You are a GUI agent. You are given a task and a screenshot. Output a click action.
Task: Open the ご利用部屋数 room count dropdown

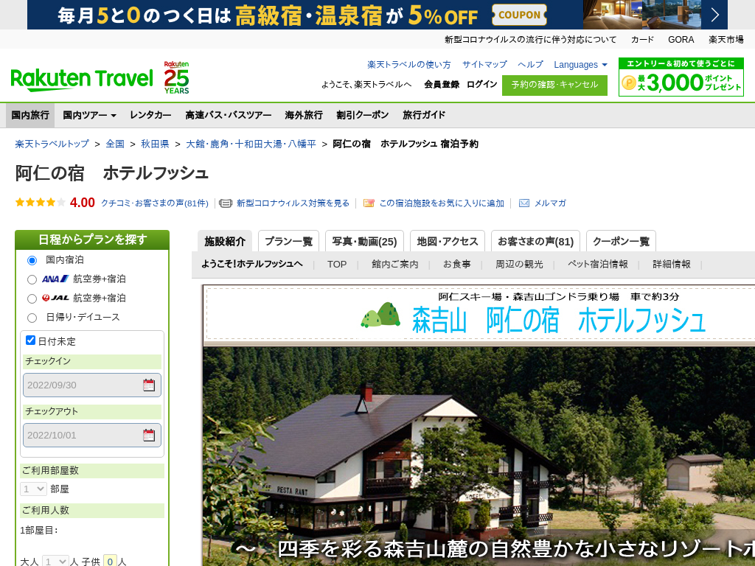pyautogui.click(x=33, y=489)
